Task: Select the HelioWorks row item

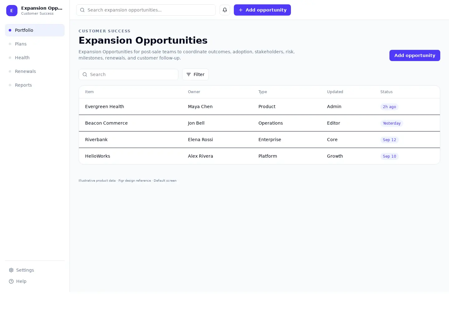Action: (98, 156)
